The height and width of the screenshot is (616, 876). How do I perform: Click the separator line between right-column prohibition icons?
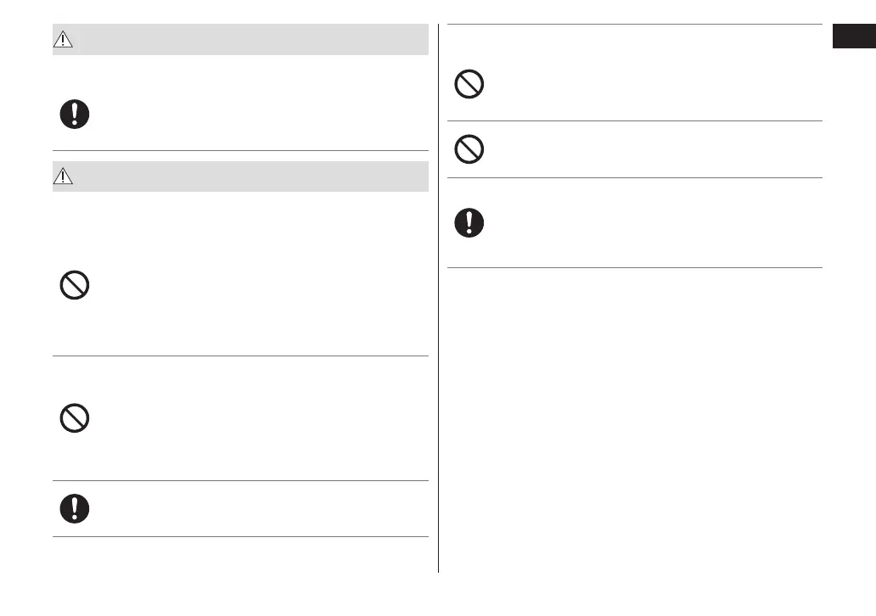(x=635, y=120)
